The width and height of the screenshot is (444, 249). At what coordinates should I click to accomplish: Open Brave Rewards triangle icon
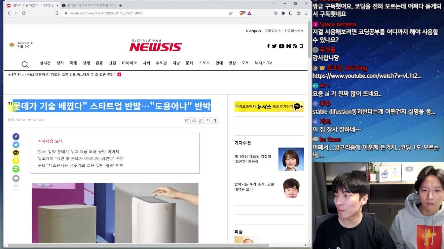(x=249, y=13)
